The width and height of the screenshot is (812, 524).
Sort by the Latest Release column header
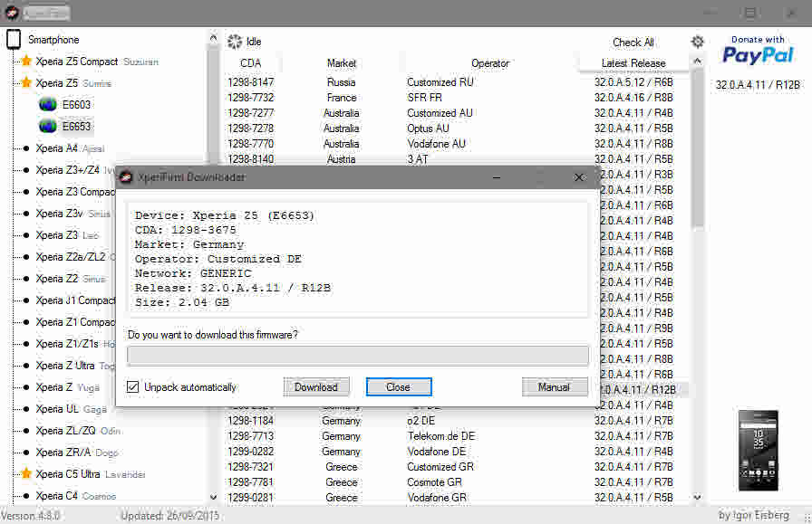tap(633, 63)
